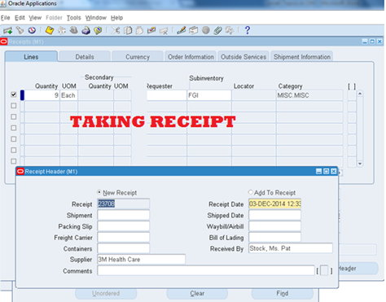386x302 pixels.
Task: Open the Order Information tab
Action: (x=191, y=57)
